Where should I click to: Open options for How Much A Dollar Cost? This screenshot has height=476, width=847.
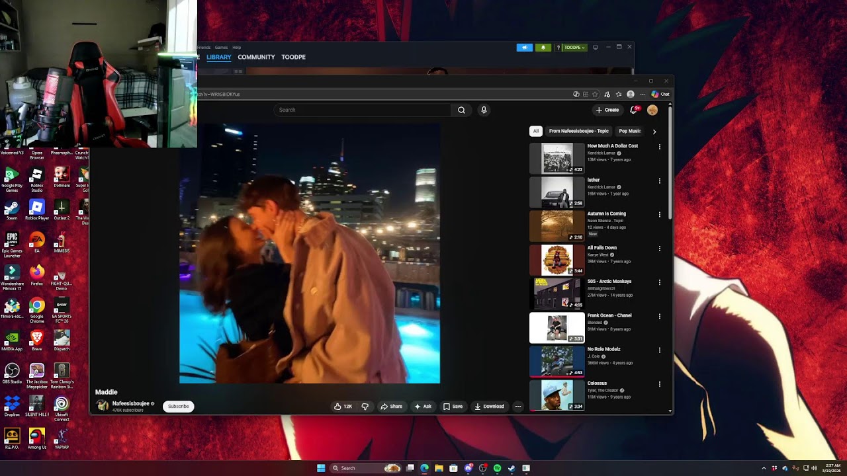[659, 147]
